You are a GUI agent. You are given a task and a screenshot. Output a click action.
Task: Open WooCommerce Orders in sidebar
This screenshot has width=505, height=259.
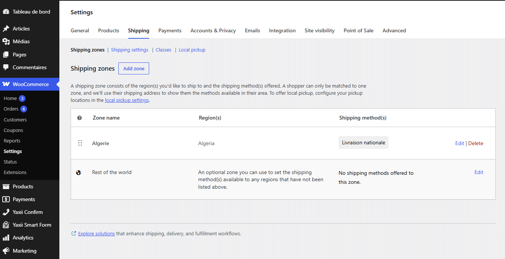pyautogui.click(x=11, y=109)
